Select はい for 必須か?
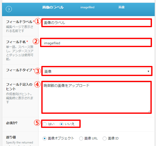156x146 pixels. coord(45,124)
